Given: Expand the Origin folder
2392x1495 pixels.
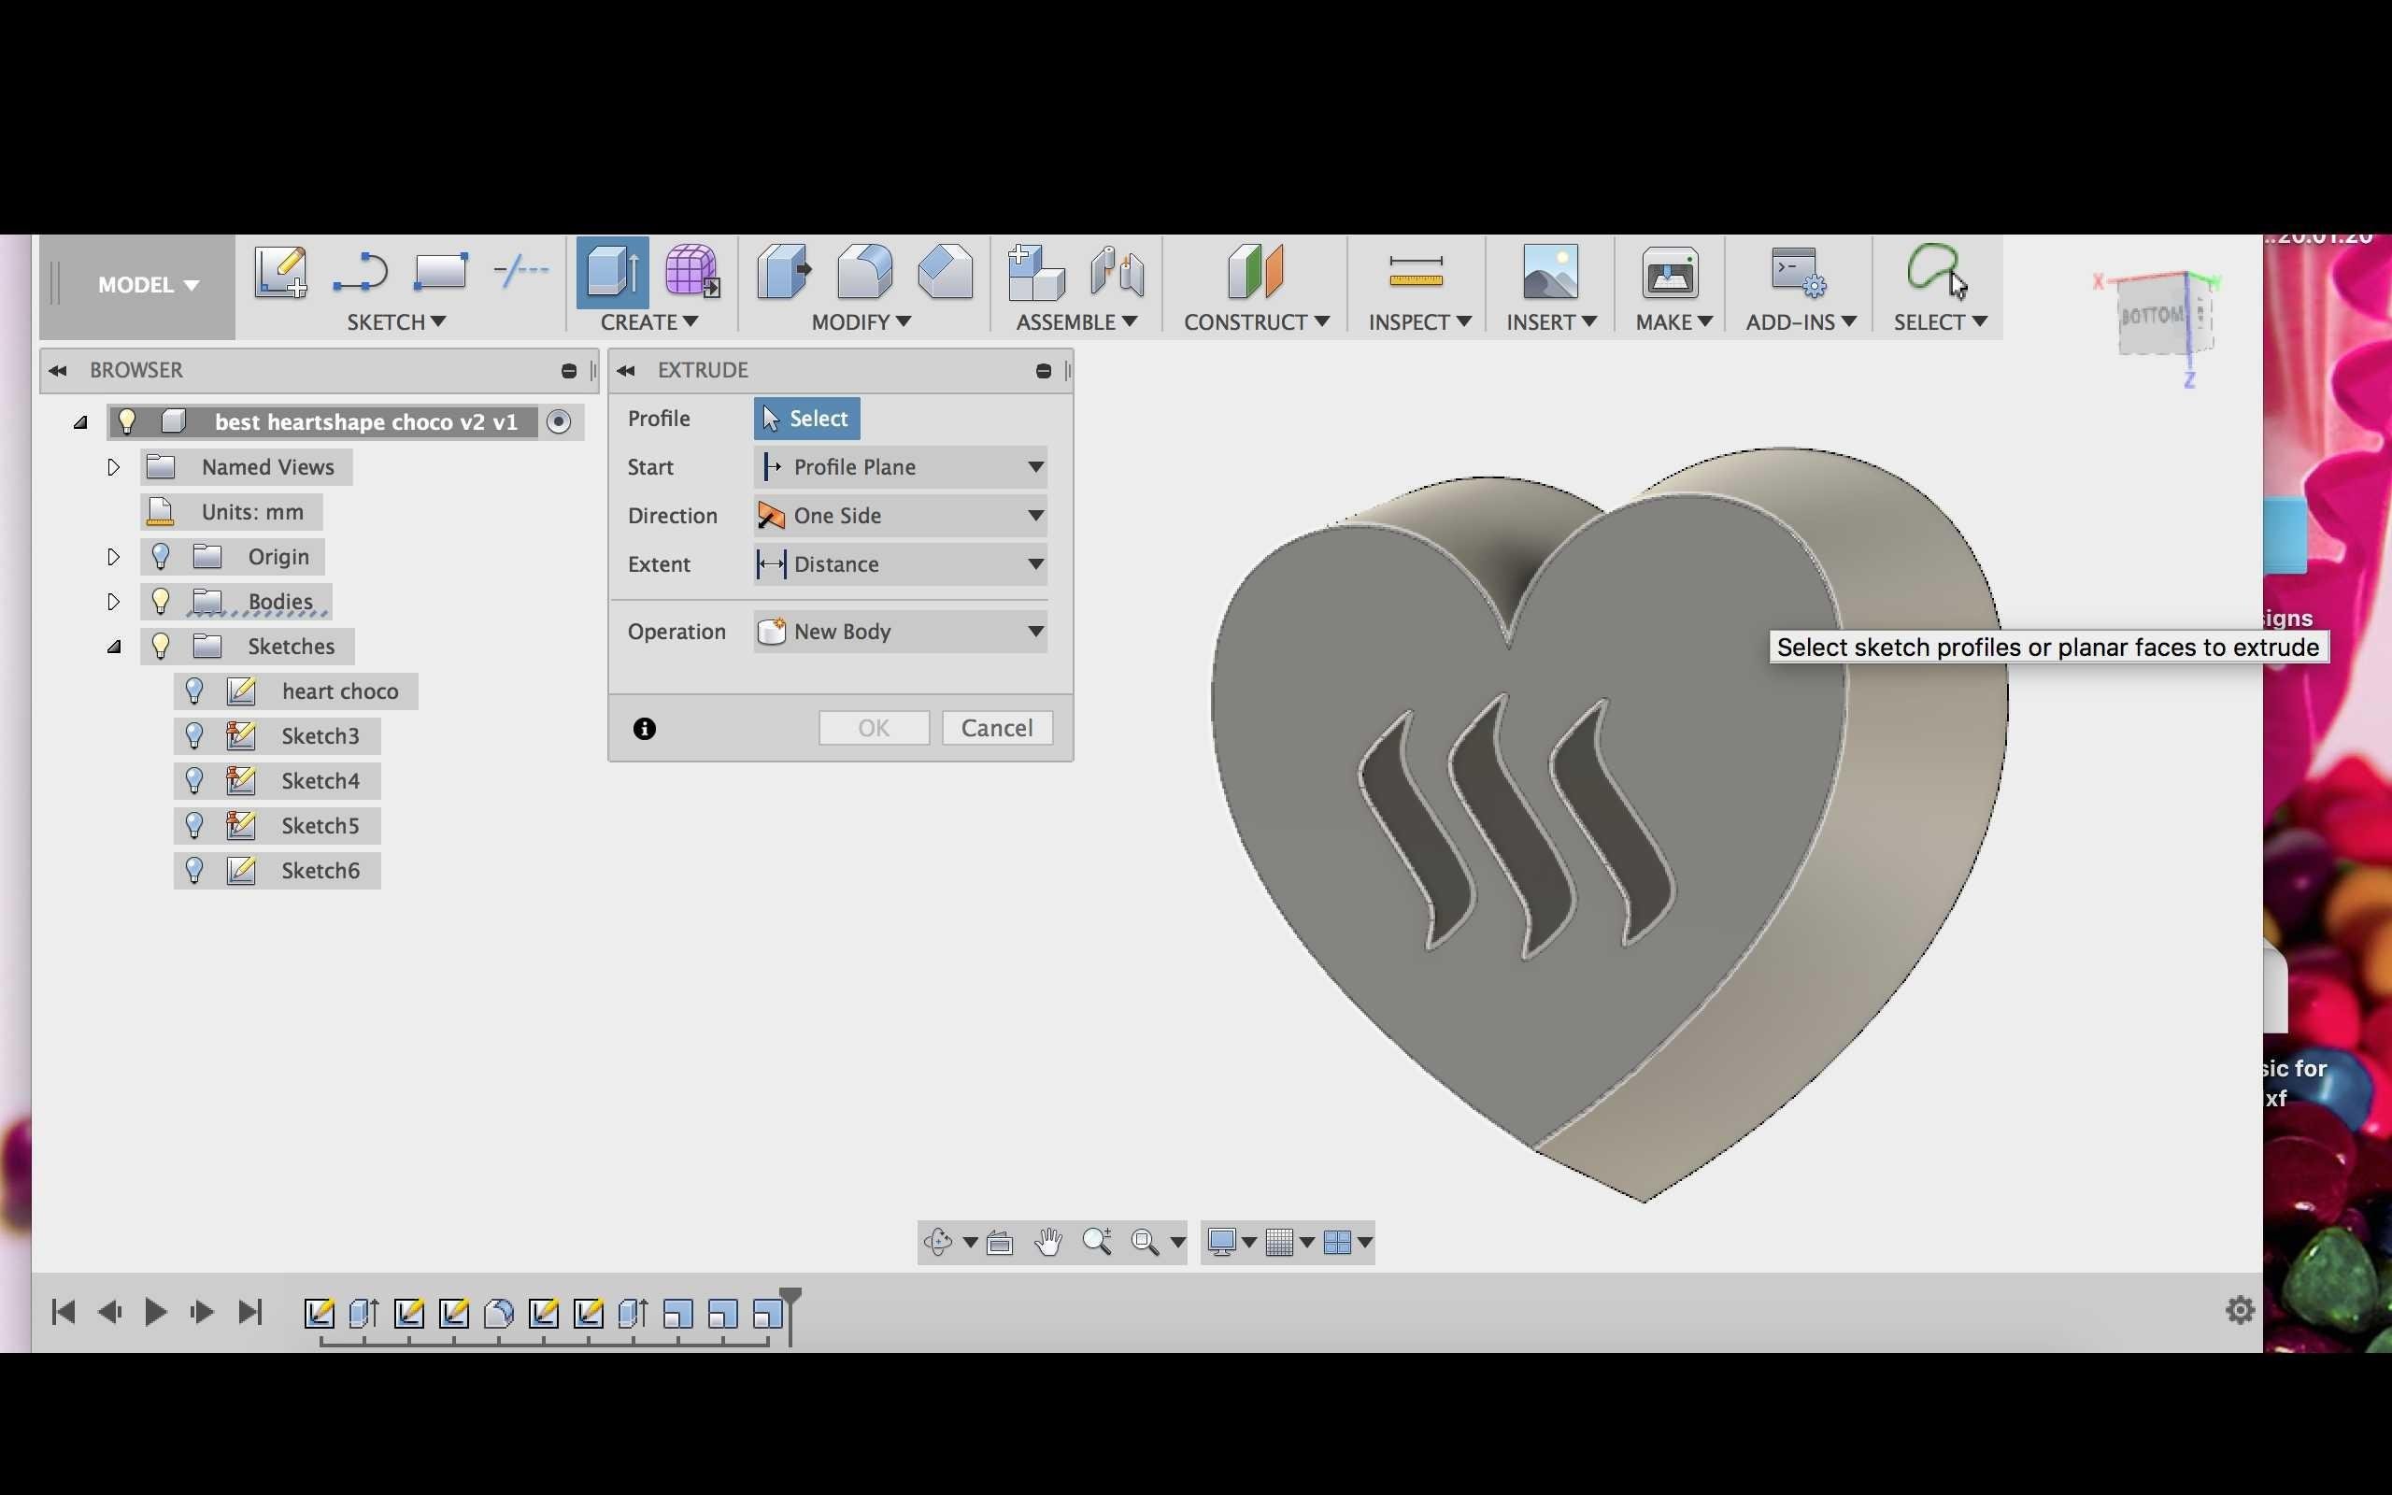Looking at the screenshot, I should (113, 557).
